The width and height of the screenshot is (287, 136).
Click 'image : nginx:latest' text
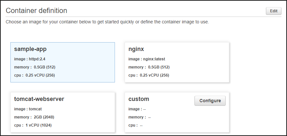click(147, 59)
